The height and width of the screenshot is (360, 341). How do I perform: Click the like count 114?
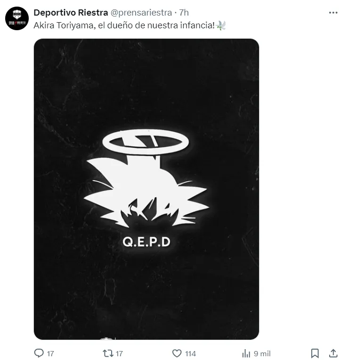(190, 353)
